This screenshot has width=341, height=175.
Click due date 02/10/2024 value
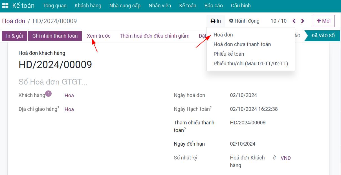pyautogui.click(x=243, y=144)
